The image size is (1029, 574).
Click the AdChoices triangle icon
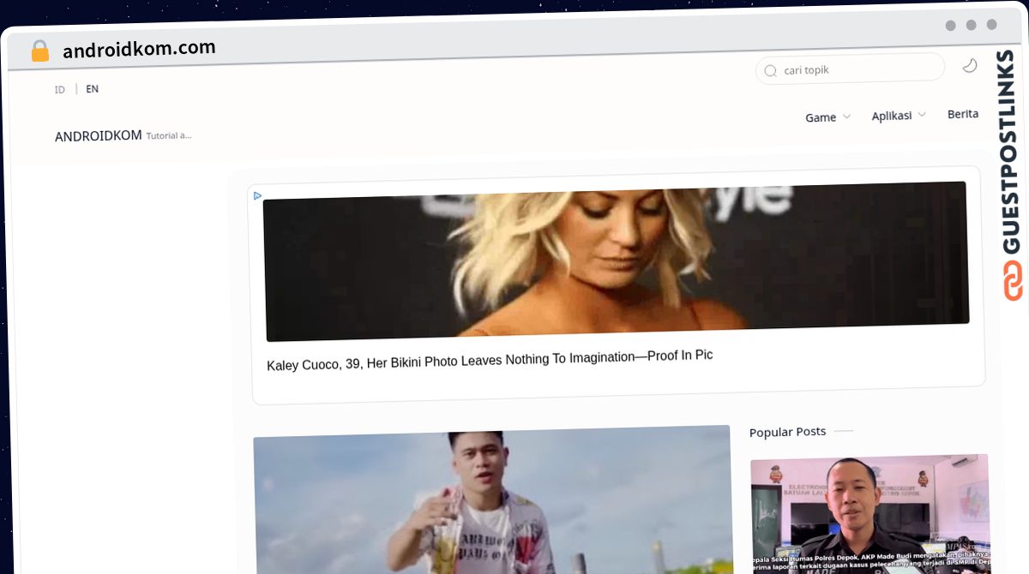[x=257, y=196]
